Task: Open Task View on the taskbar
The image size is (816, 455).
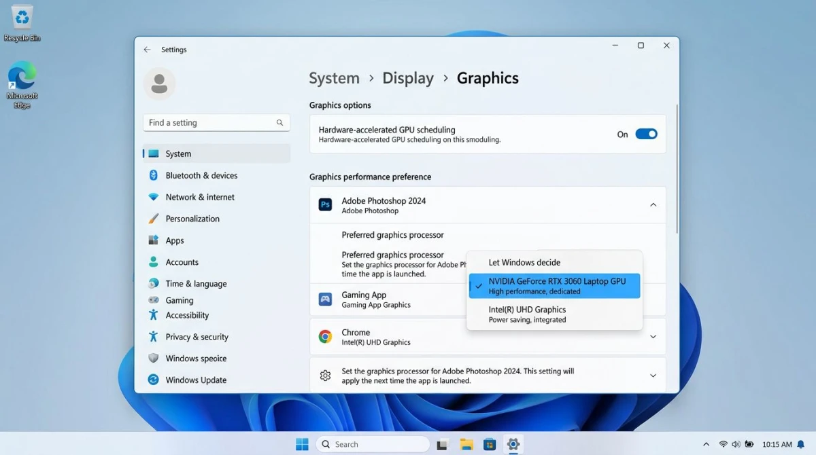Action: [443, 444]
